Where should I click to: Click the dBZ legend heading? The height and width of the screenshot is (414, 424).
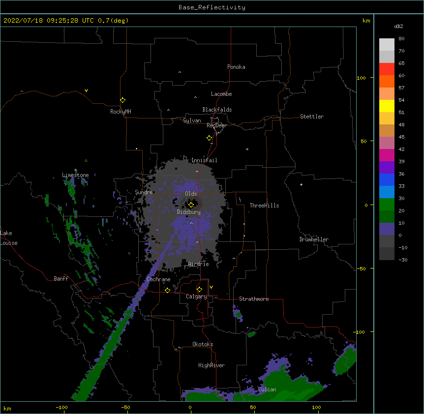398,26
